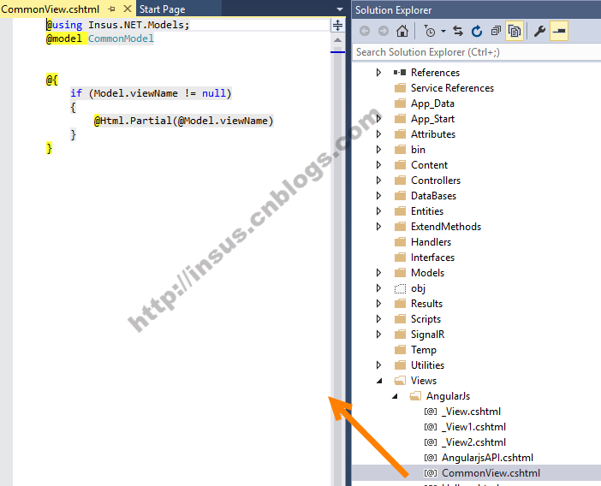This screenshot has width=601, height=486.
Task: Expand the Scripts folder
Action: [x=378, y=318]
